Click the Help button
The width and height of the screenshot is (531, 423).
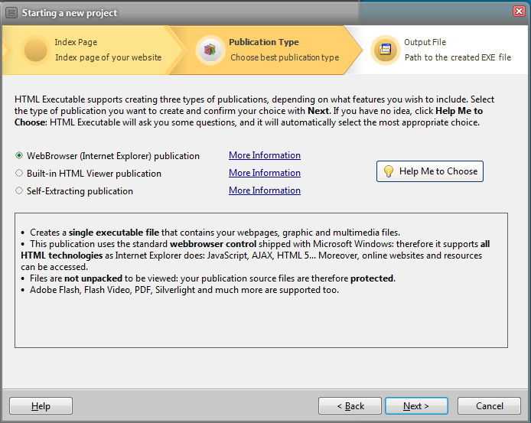(x=41, y=405)
